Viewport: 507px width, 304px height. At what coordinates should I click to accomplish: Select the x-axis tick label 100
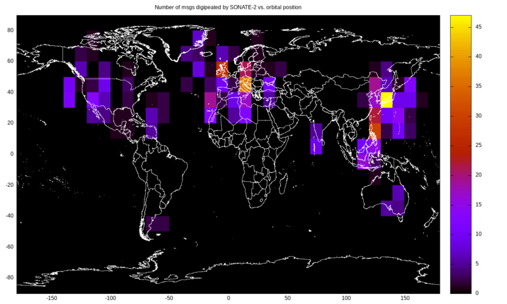coord(346,298)
